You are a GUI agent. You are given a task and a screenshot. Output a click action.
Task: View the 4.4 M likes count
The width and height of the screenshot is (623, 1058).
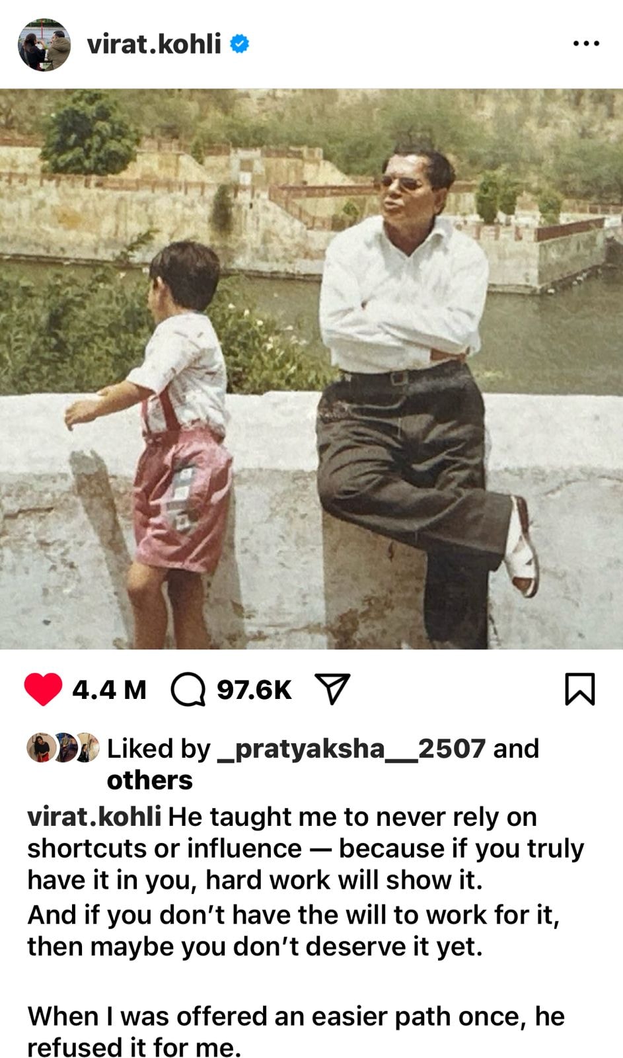click(x=109, y=690)
